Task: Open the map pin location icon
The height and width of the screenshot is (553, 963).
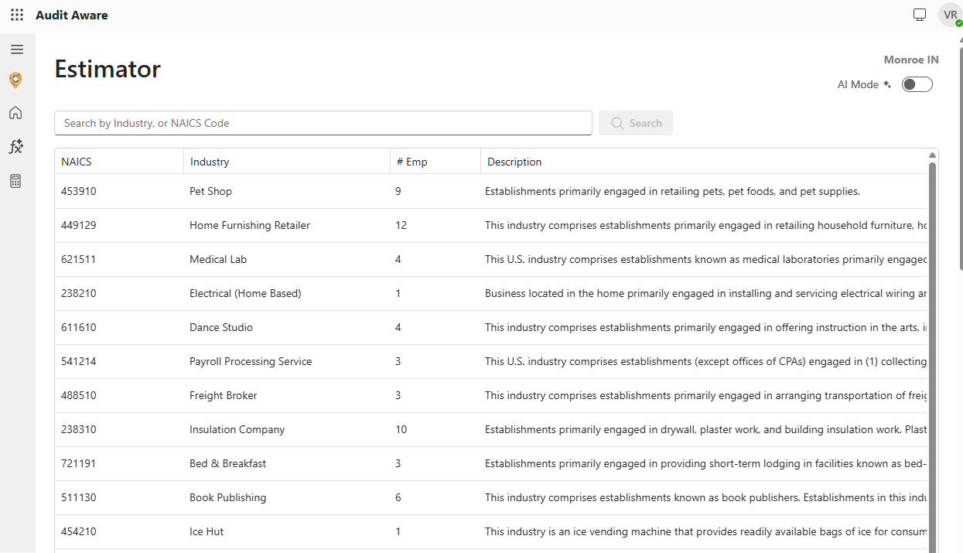Action: point(15,80)
